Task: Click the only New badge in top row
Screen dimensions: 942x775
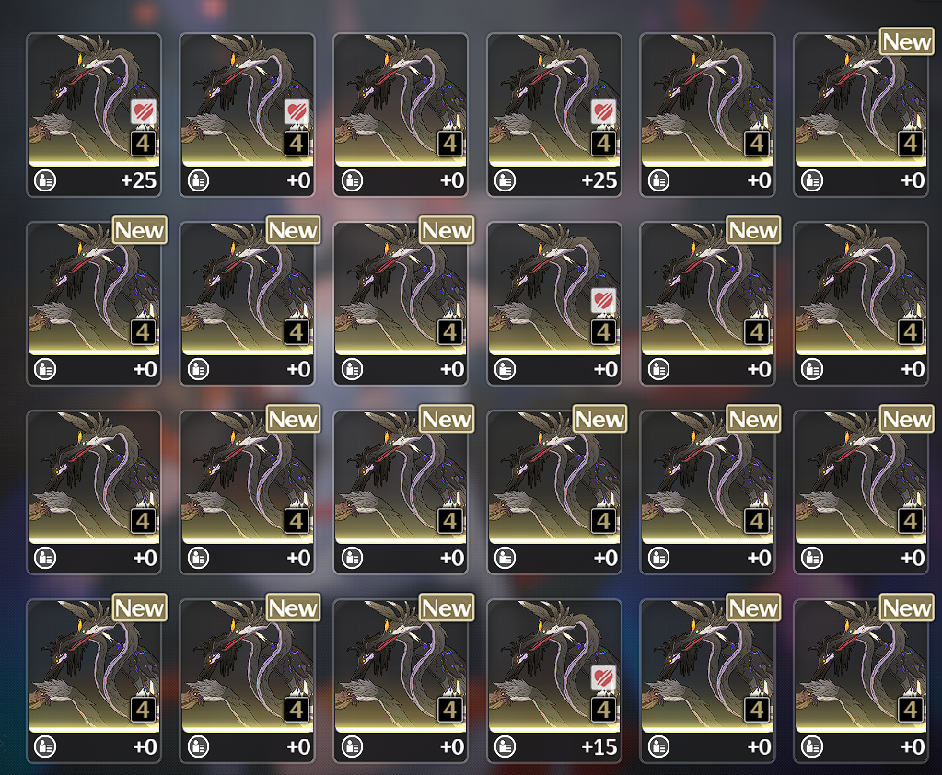Action: tap(907, 41)
